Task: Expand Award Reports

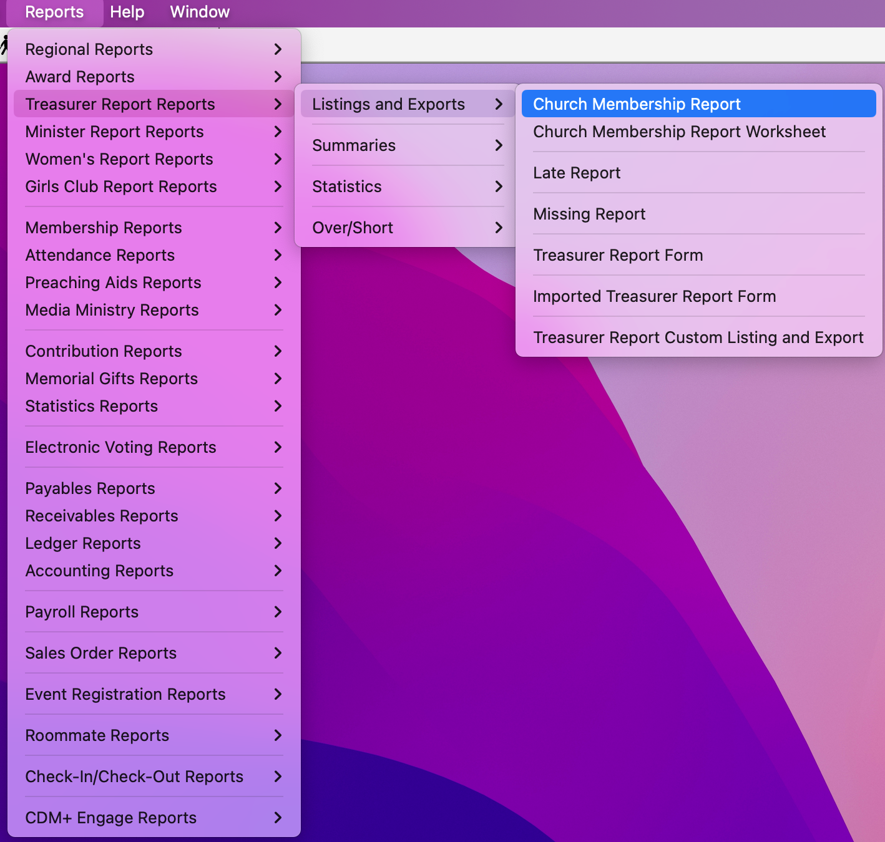Action: (80, 77)
